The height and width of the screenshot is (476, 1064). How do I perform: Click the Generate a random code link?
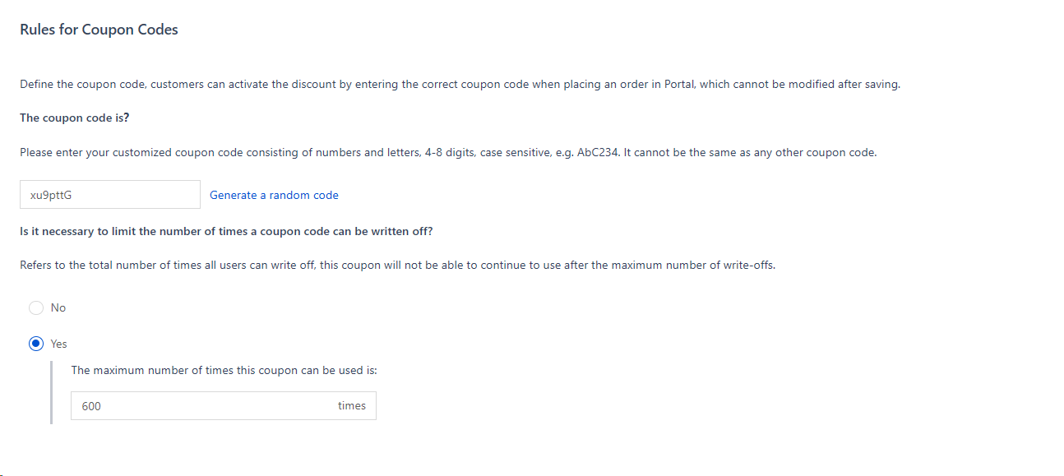point(274,195)
